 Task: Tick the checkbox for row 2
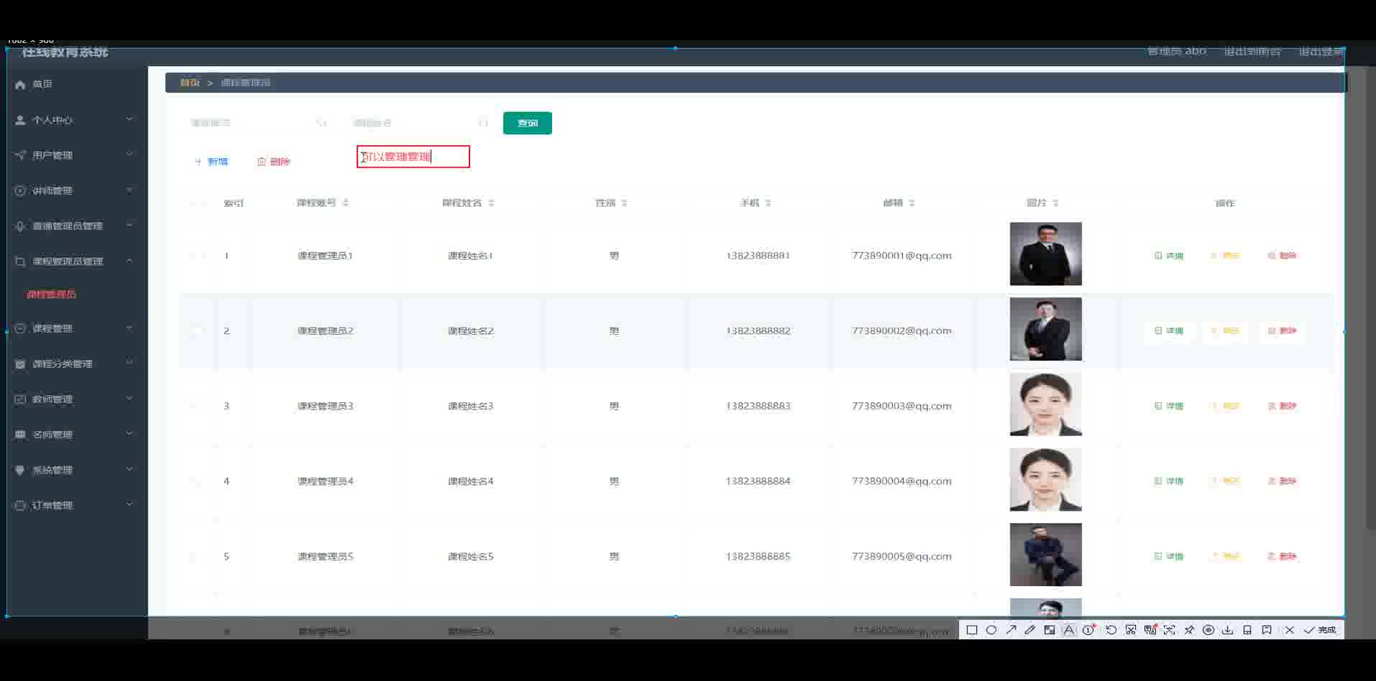197,331
